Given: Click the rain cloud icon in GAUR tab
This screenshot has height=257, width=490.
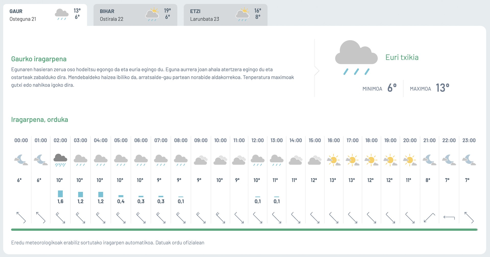Looking at the screenshot, I should click(x=62, y=15).
